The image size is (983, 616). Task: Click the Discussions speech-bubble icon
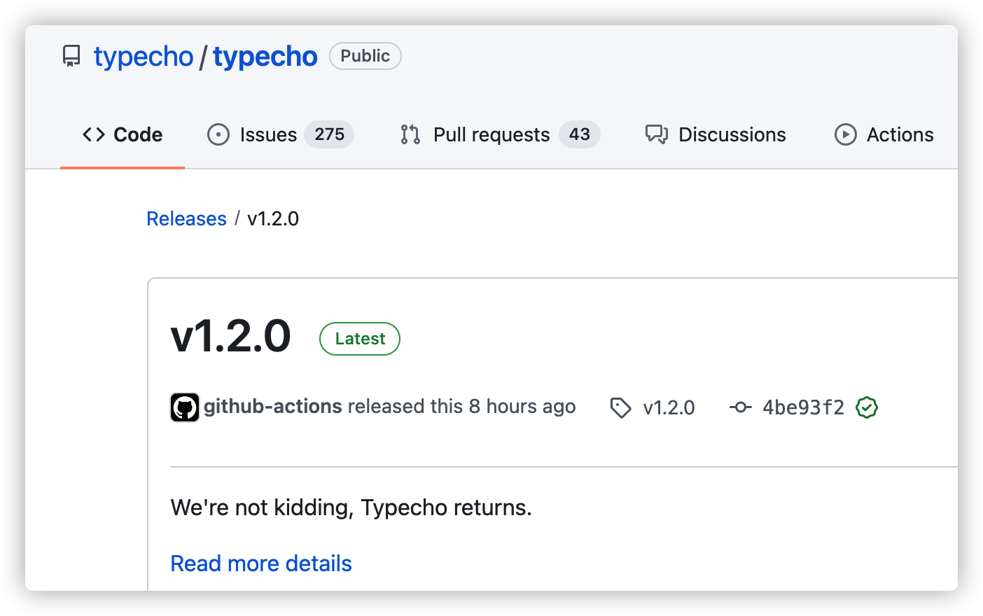click(x=657, y=134)
